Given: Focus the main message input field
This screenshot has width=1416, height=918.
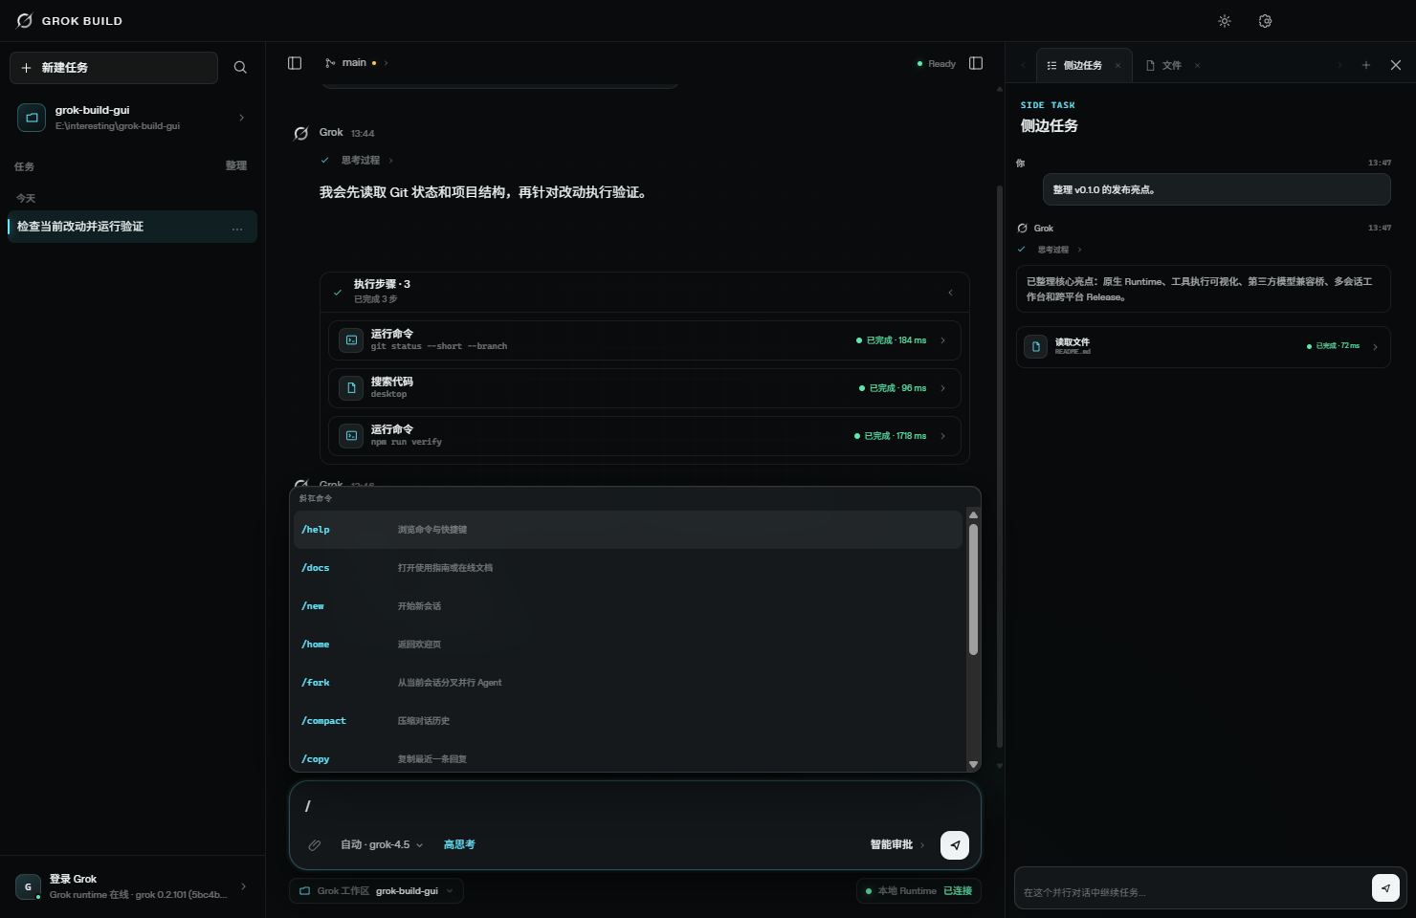Looking at the screenshot, I should point(635,806).
